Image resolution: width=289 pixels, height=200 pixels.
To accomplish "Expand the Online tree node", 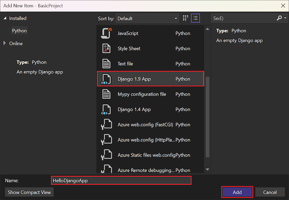I will [5, 43].
